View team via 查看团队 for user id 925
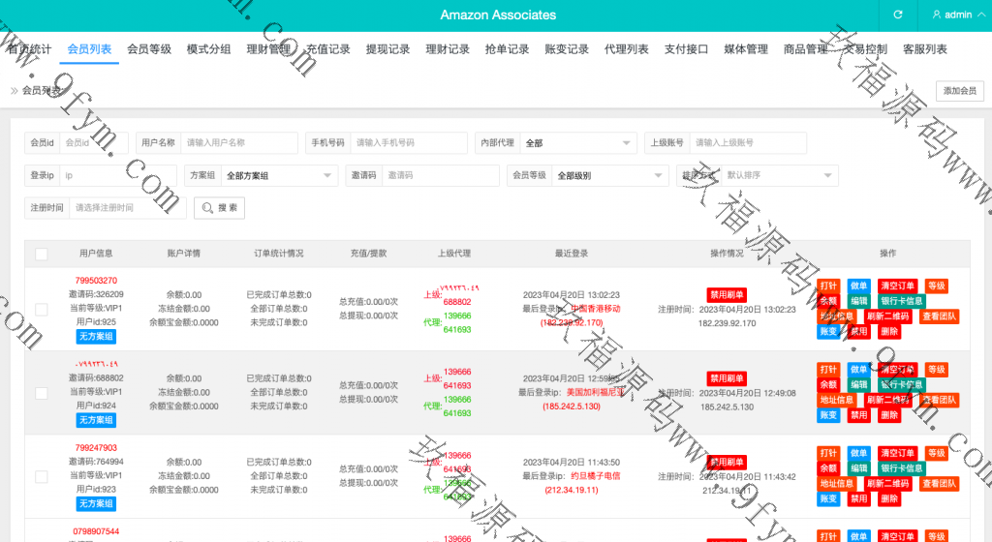Image resolution: width=992 pixels, height=542 pixels. coord(939,316)
